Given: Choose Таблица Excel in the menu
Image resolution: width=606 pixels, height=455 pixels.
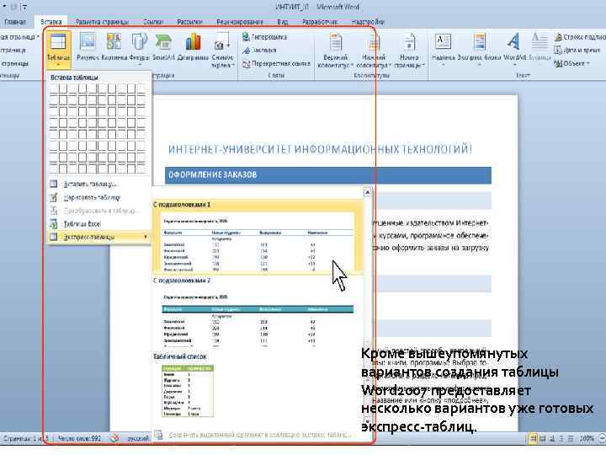Looking at the screenshot, I should [x=99, y=223].
